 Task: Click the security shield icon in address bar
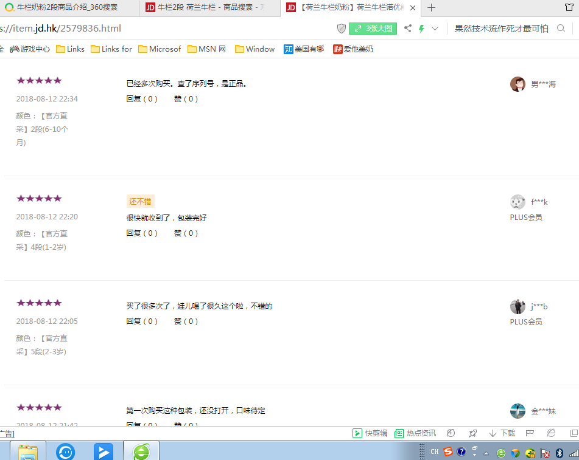(x=342, y=29)
